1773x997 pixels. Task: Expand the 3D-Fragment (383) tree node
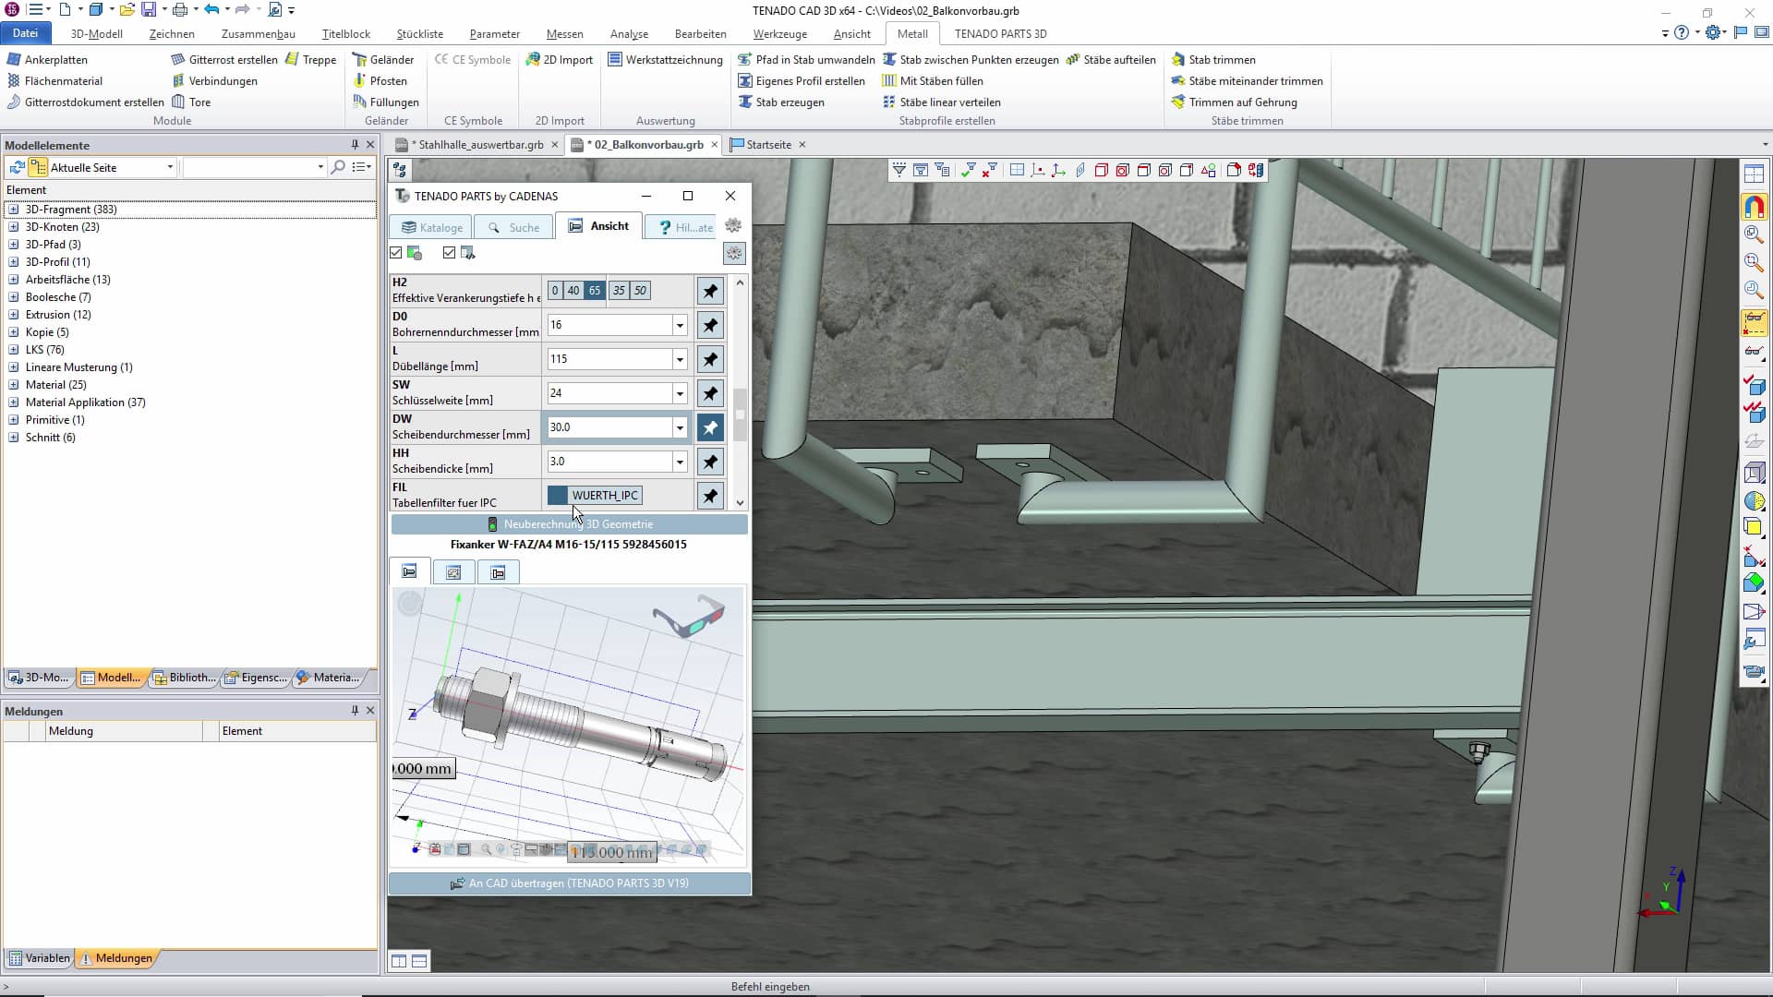point(13,210)
